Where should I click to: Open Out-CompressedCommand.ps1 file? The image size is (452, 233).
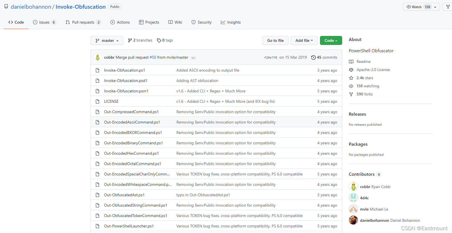point(131,112)
